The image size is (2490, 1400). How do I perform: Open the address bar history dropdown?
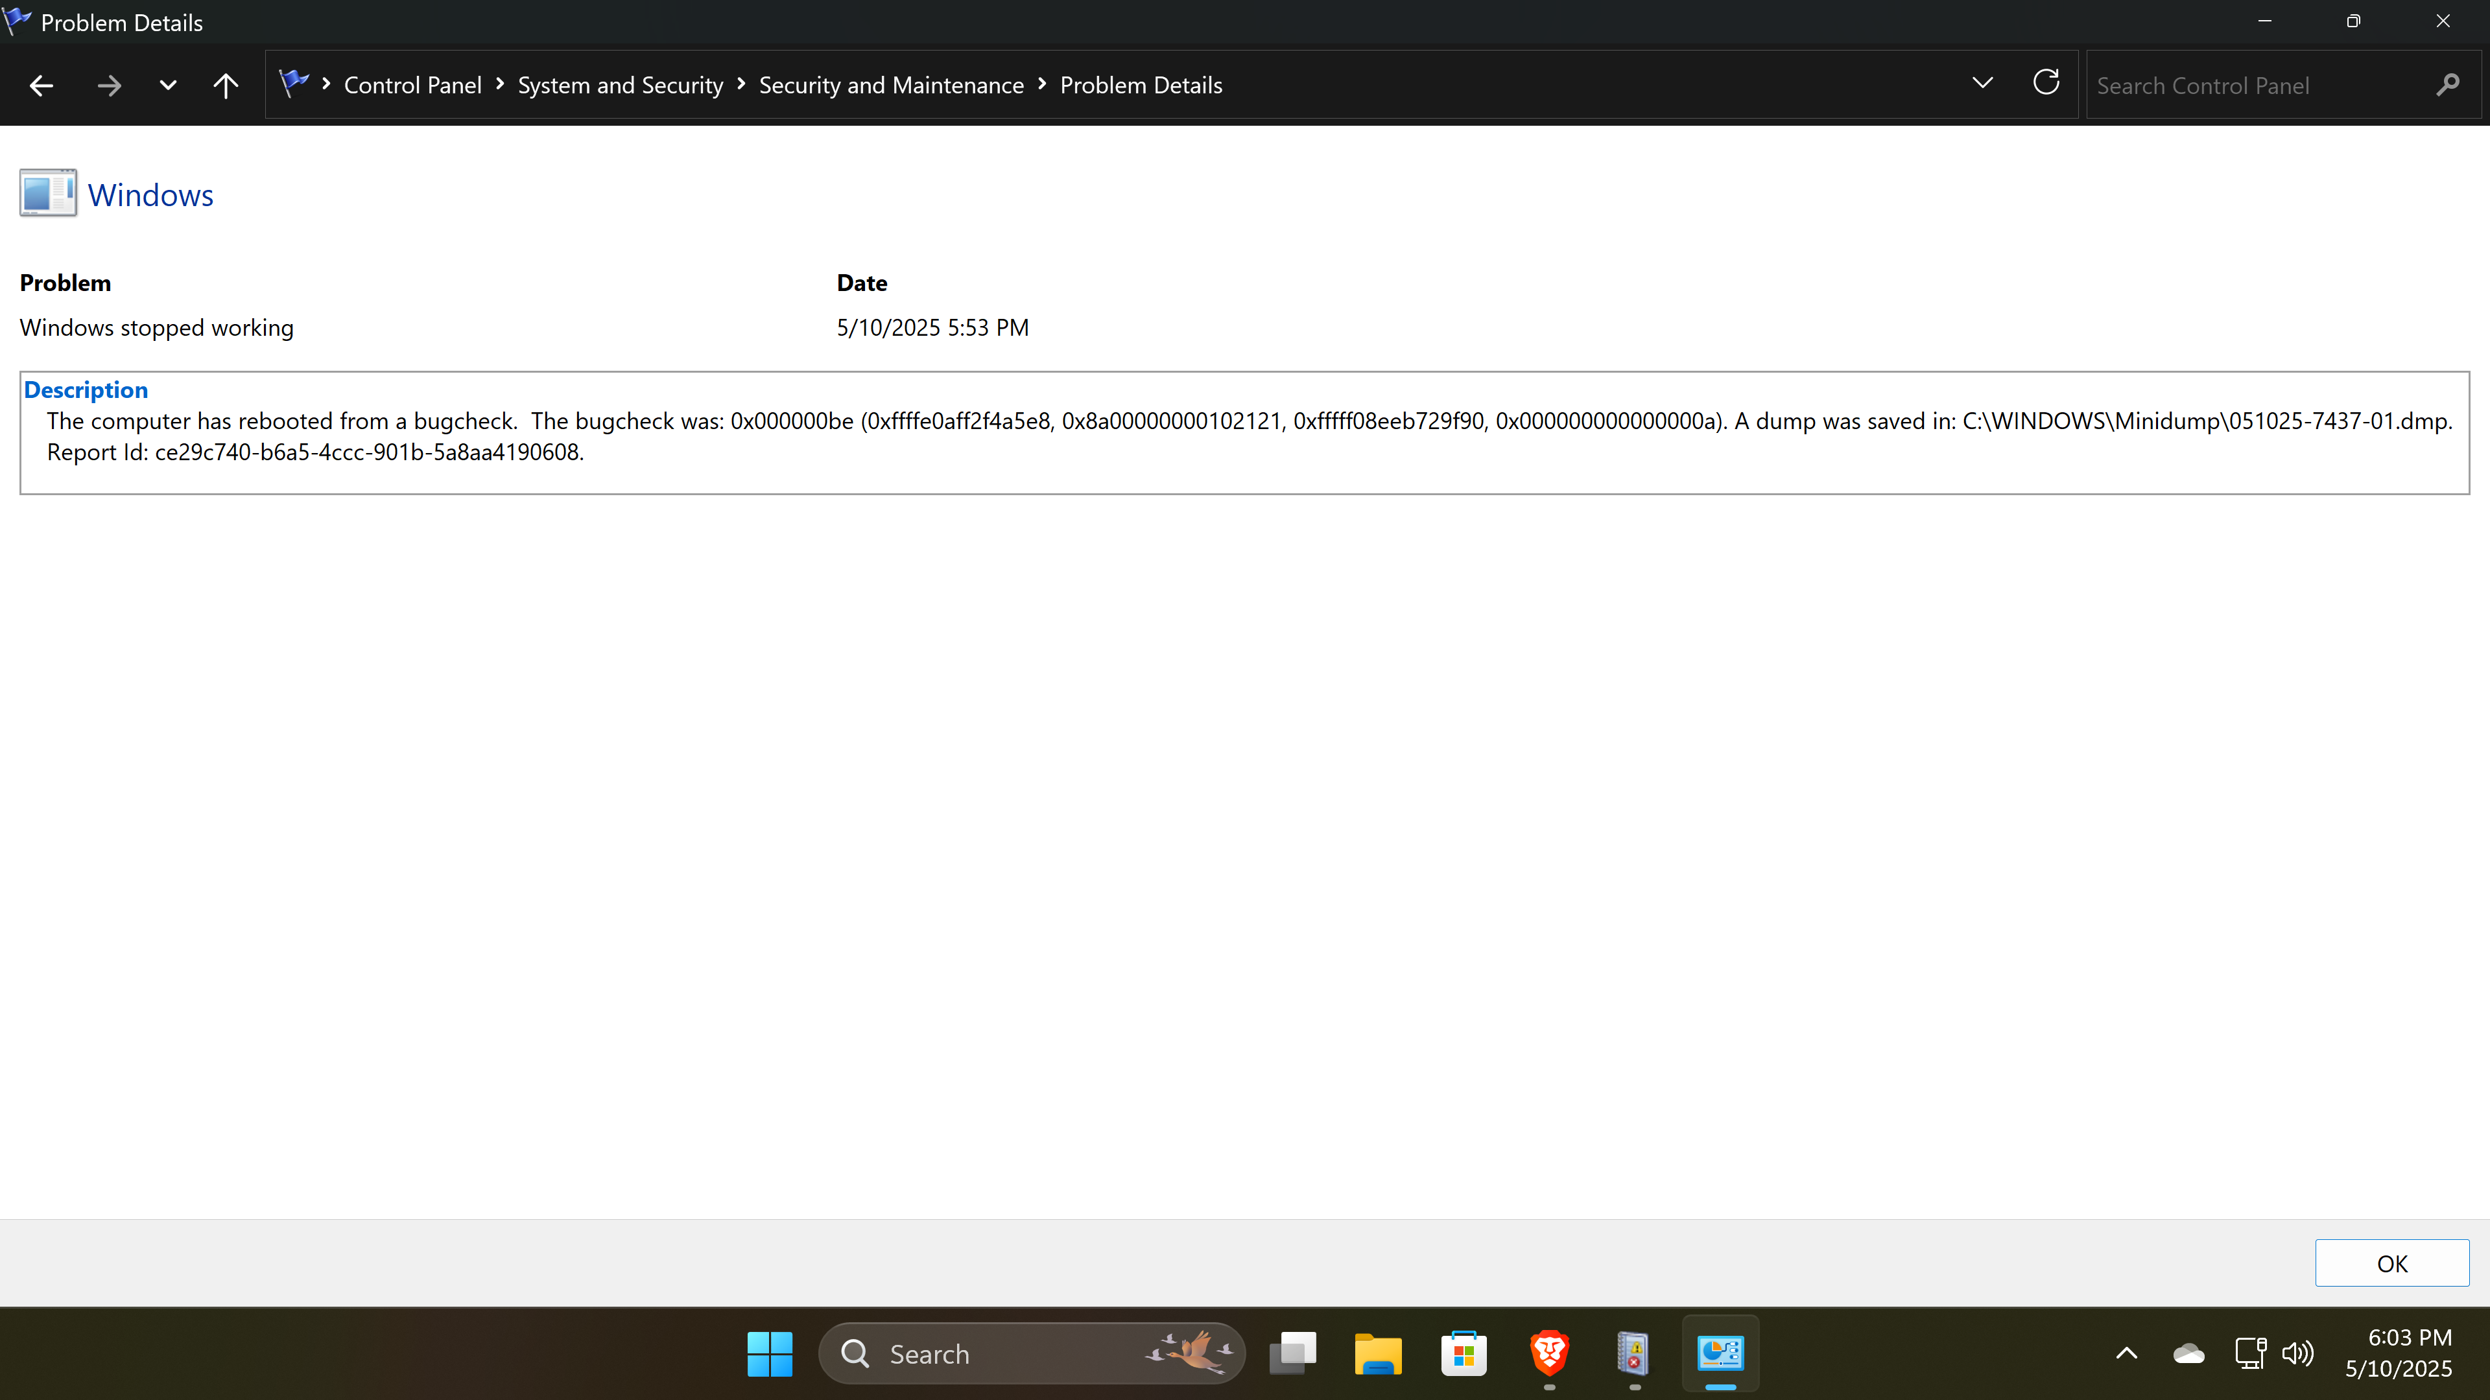pos(1982,83)
